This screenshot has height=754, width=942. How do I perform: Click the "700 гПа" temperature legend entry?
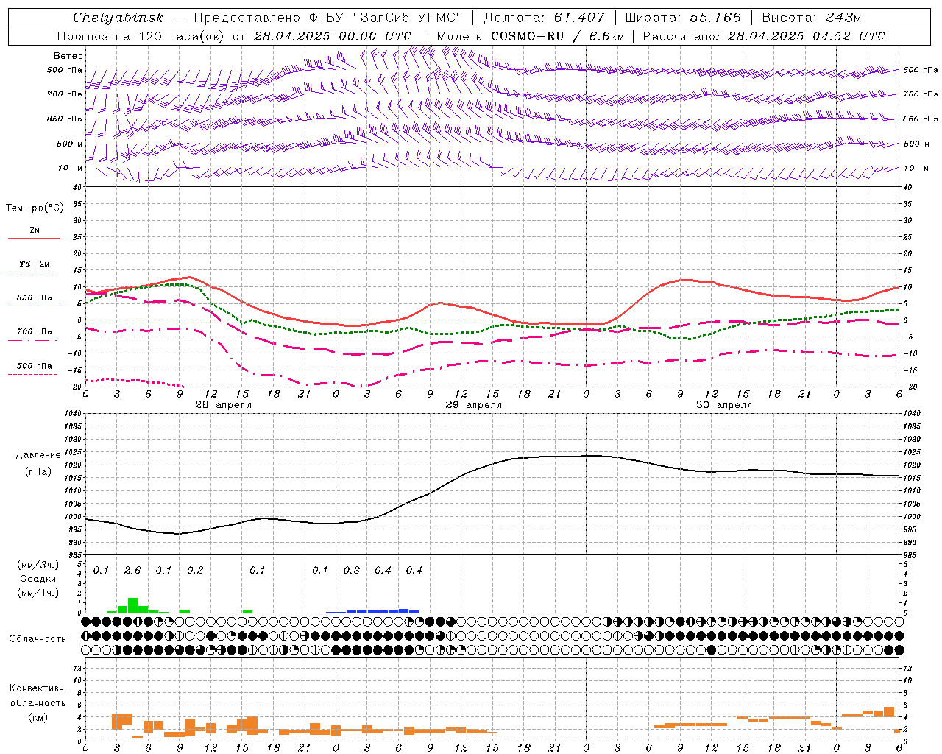[35, 332]
